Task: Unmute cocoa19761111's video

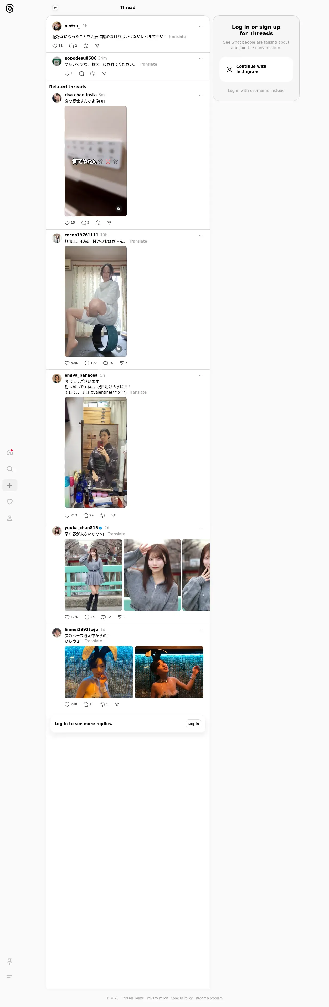Action: 119,349
